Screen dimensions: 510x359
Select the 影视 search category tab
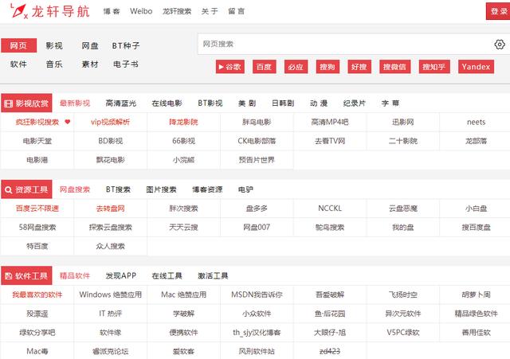(54, 45)
